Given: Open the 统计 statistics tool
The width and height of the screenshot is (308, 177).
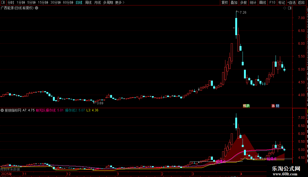Looking at the screenshot, I should [253, 2].
